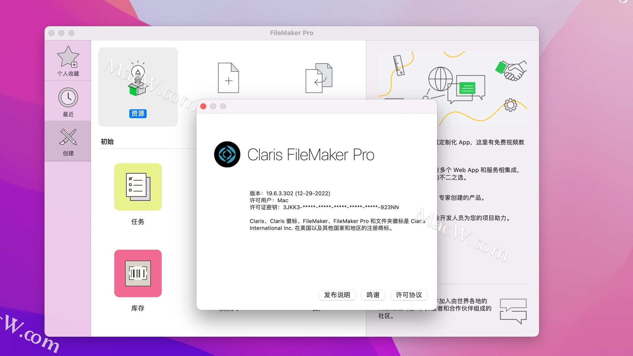The height and width of the screenshot is (356, 633).
Task: Click the handshake illustration icon
Action: (511, 70)
